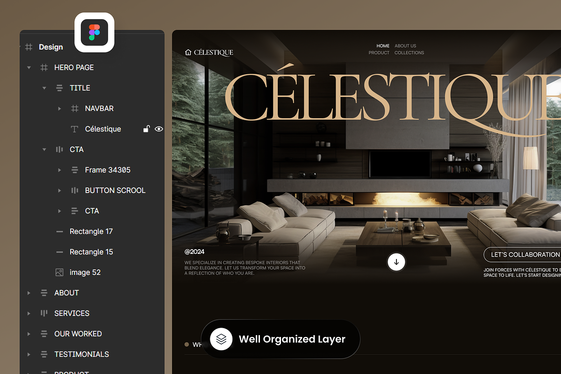Image resolution: width=561 pixels, height=374 pixels.
Task: Select the Rectangle 17 layer
Action: coord(91,231)
